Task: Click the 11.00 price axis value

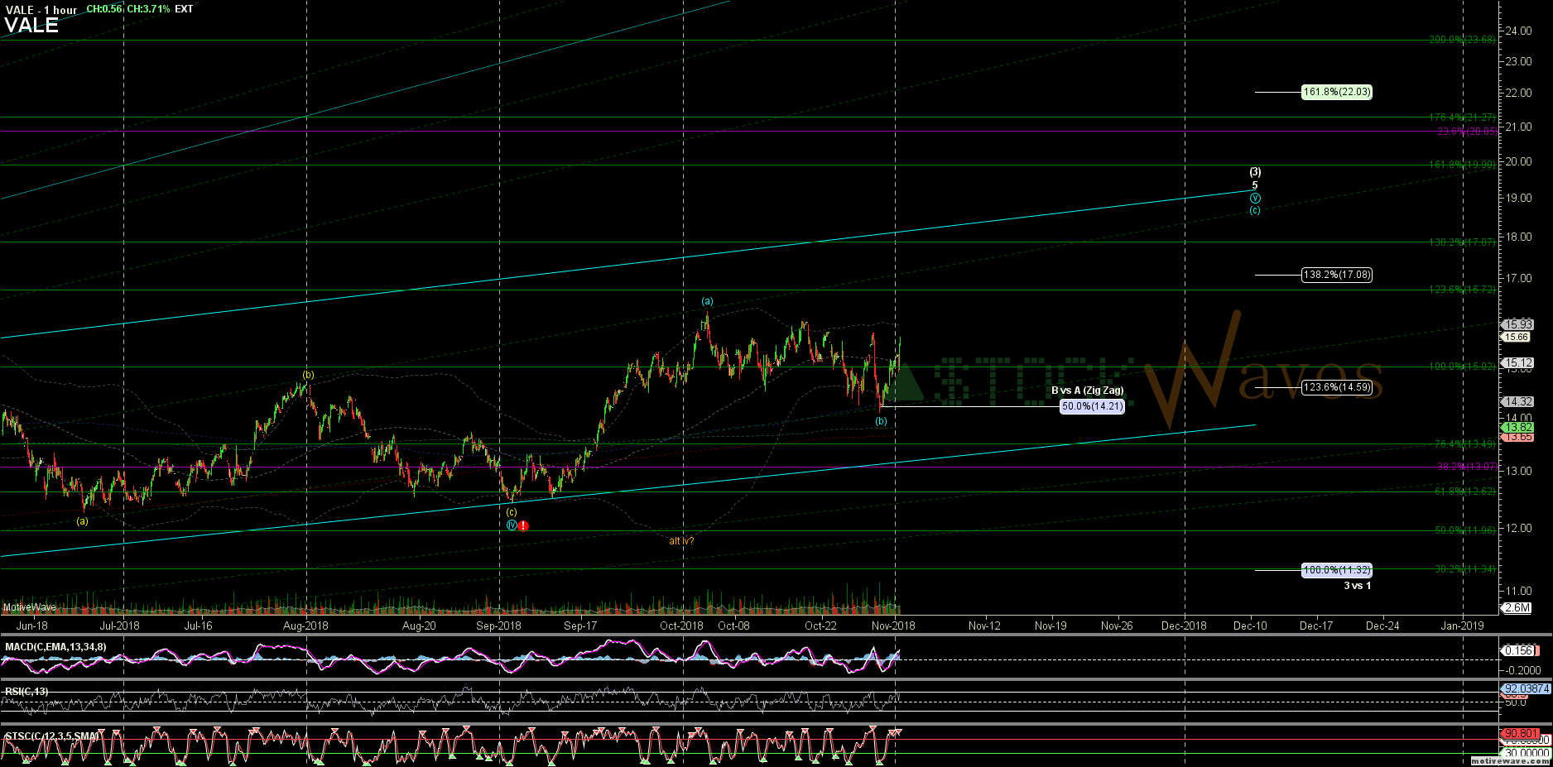Action: coord(1518,591)
